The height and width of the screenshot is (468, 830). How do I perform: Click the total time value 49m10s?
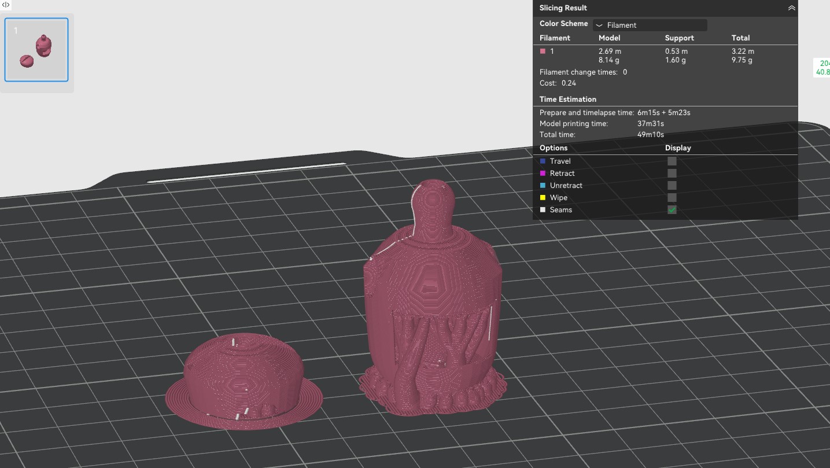point(650,134)
